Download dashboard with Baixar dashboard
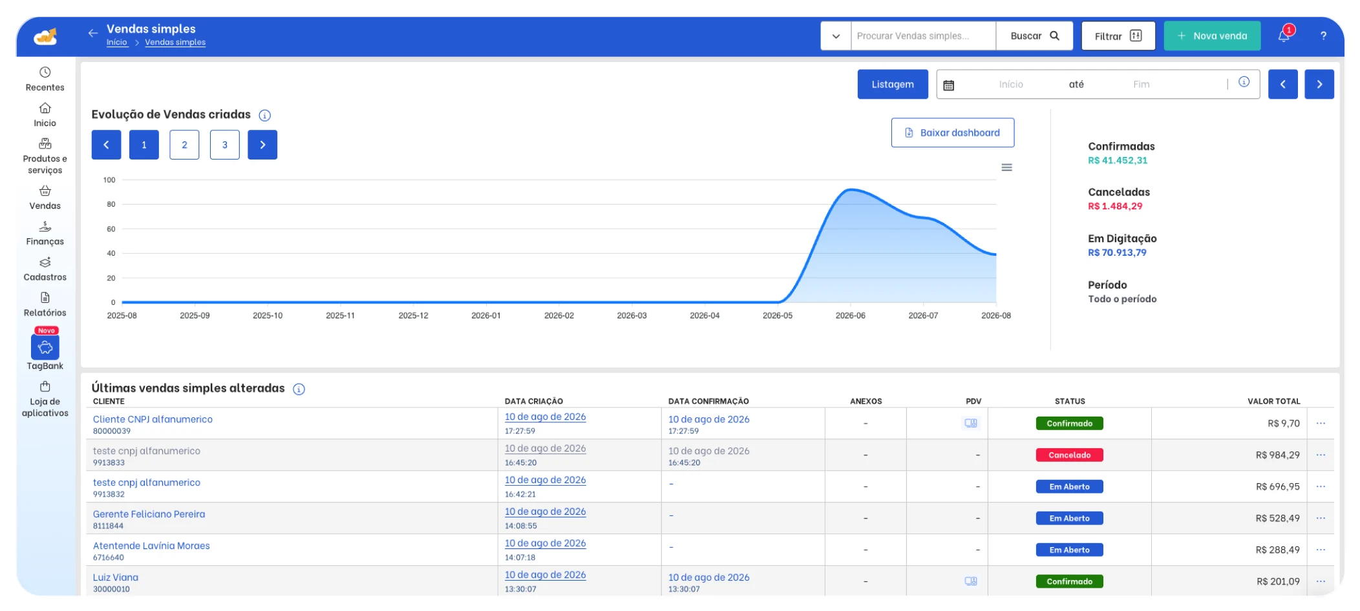The height and width of the screenshot is (611, 1360). coord(953,132)
